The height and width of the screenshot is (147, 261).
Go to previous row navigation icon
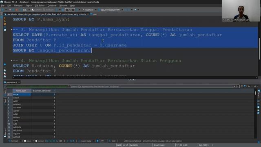point(64,141)
